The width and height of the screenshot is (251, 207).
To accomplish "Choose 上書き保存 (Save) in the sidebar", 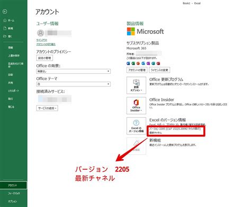I will pyautogui.click(x=14, y=56).
